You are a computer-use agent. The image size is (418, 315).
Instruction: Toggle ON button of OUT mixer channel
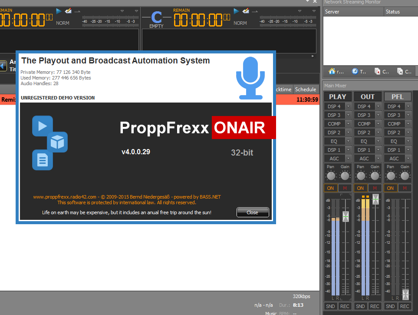[x=360, y=188]
